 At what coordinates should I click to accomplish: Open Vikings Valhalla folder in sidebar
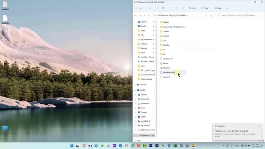146,79
